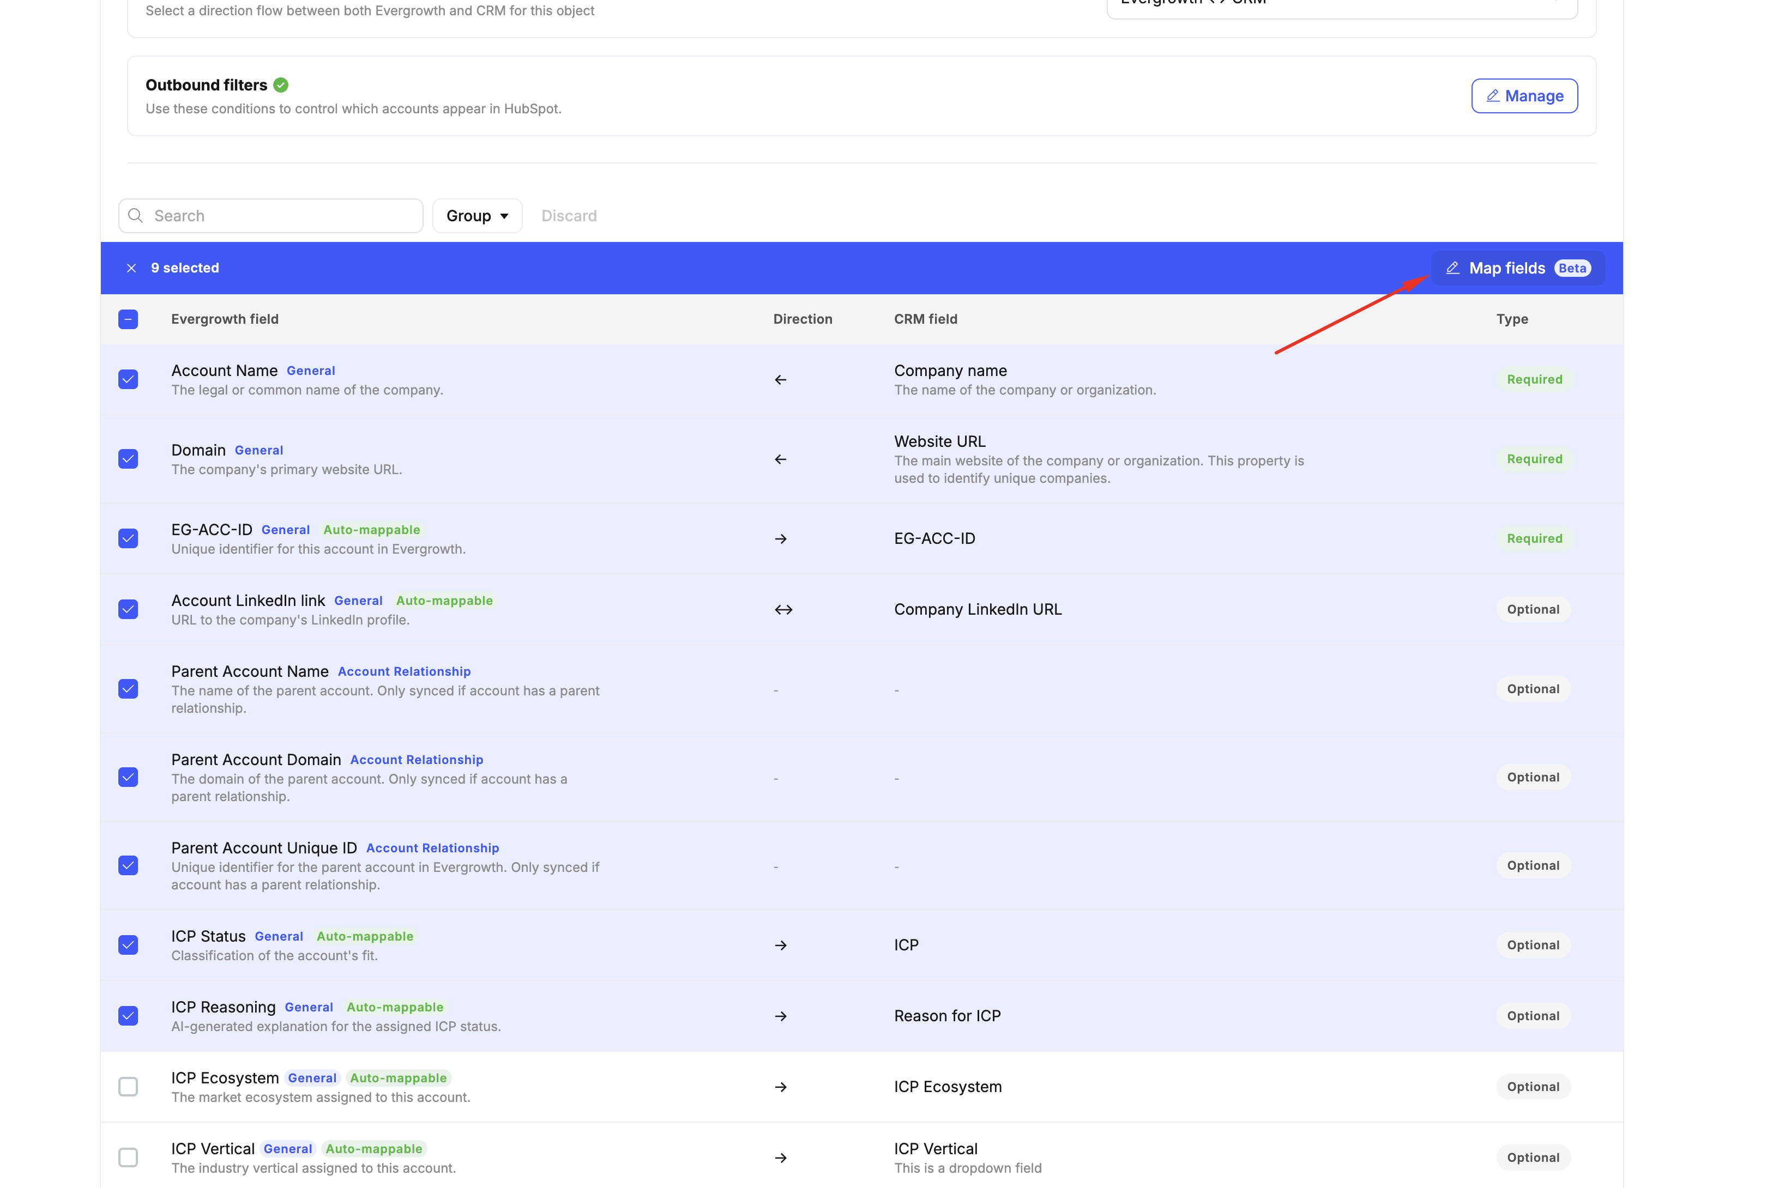Check the ICP Ecosystem row checkbox
Viewport: 1773px width, 1188px height.
click(x=128, y=1087)
